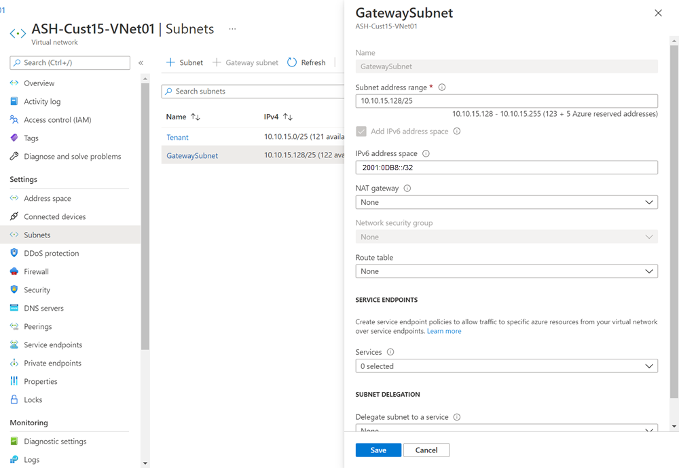
Task: Expand the Route table dropdown
Action: point(507,271)
